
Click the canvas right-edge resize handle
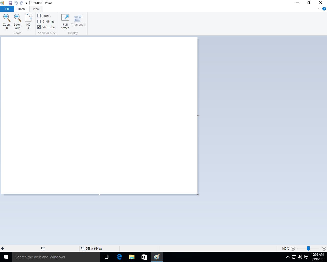coord(198,115)
